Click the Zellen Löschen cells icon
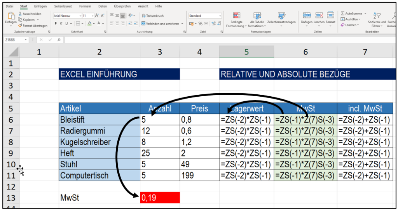 click(319, 16)
